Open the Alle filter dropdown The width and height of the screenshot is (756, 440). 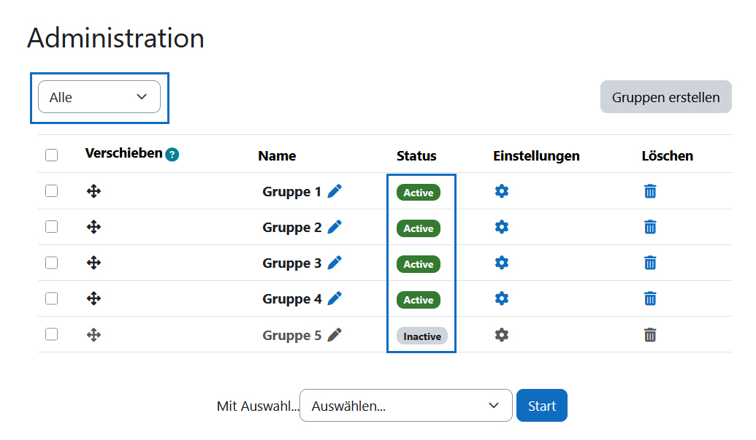(x=99, y=96)
